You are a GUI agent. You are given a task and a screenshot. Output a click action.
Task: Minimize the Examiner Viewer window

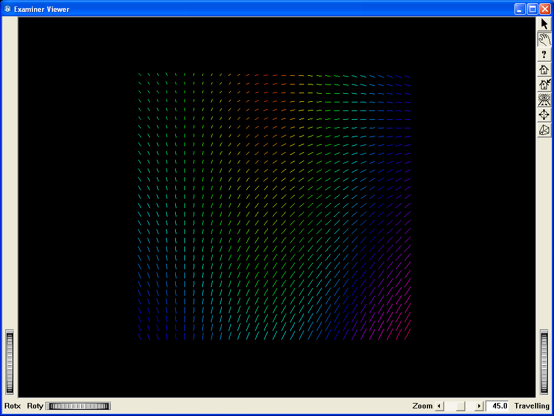click(x=520, y=9)
